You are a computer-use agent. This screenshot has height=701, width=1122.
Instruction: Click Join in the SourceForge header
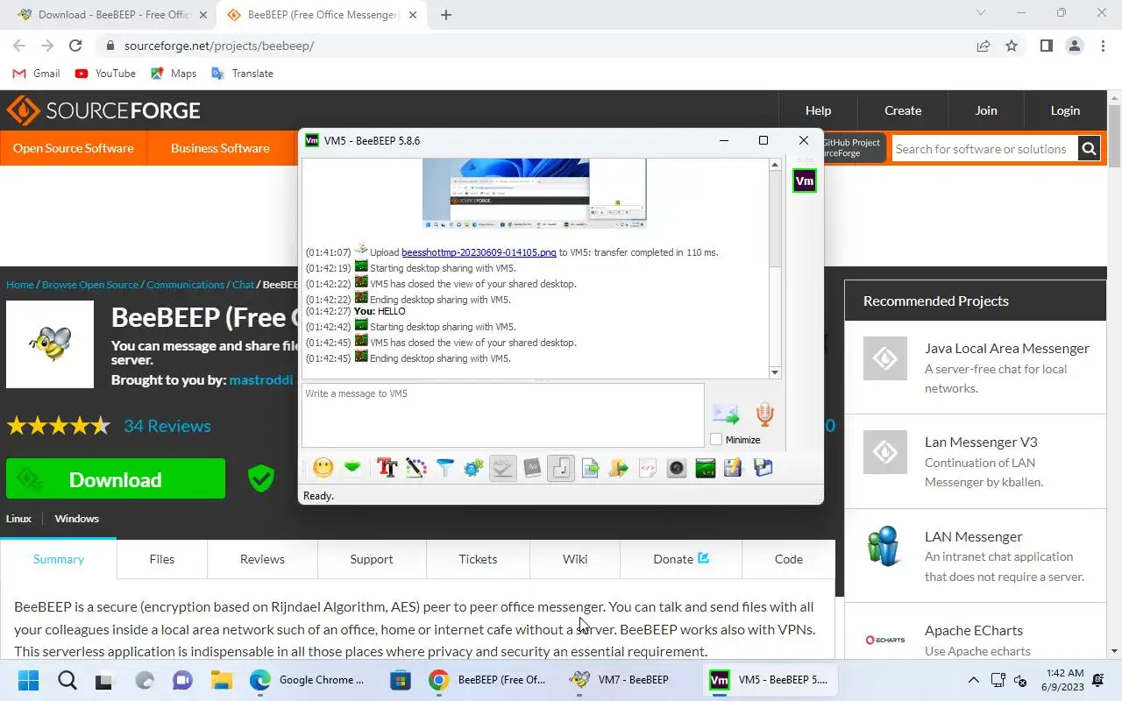(x=986, y=110)
